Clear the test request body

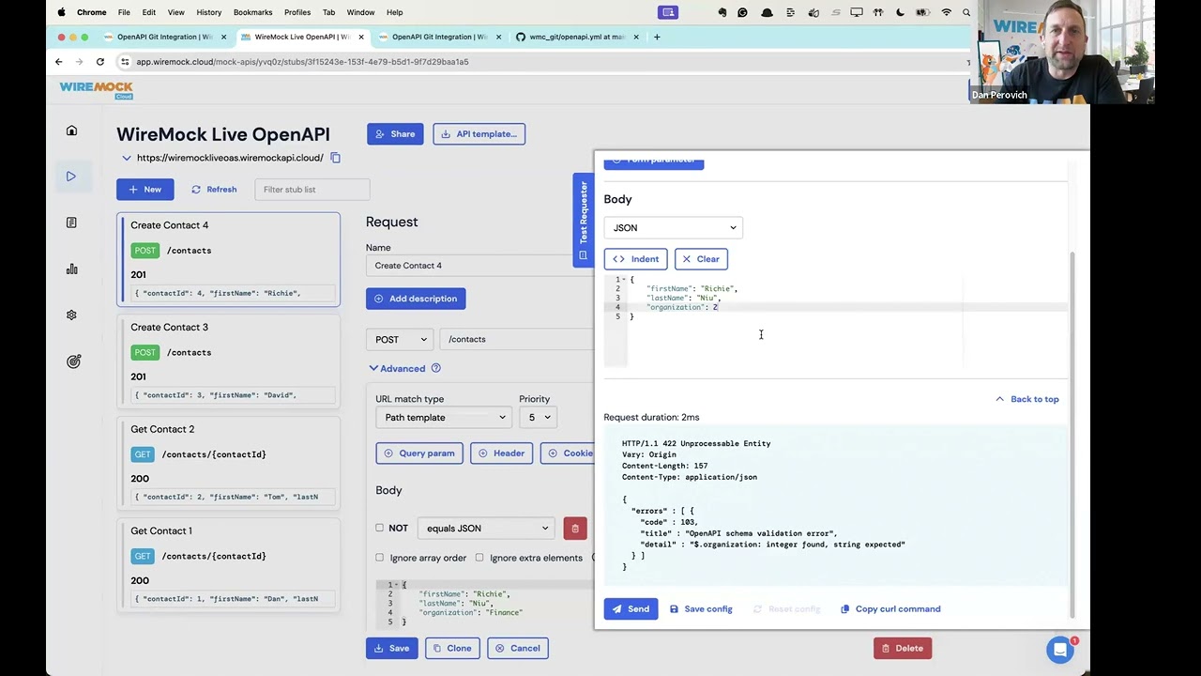pos(701,259)
